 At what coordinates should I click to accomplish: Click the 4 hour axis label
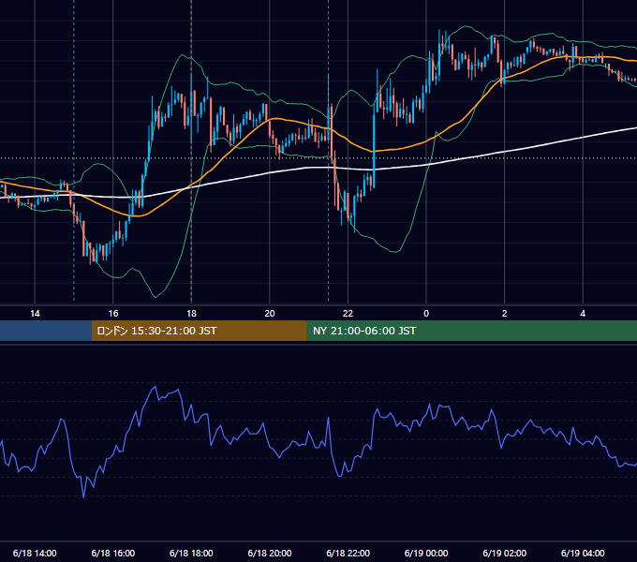pyautogui.click(x=583, y=314)
